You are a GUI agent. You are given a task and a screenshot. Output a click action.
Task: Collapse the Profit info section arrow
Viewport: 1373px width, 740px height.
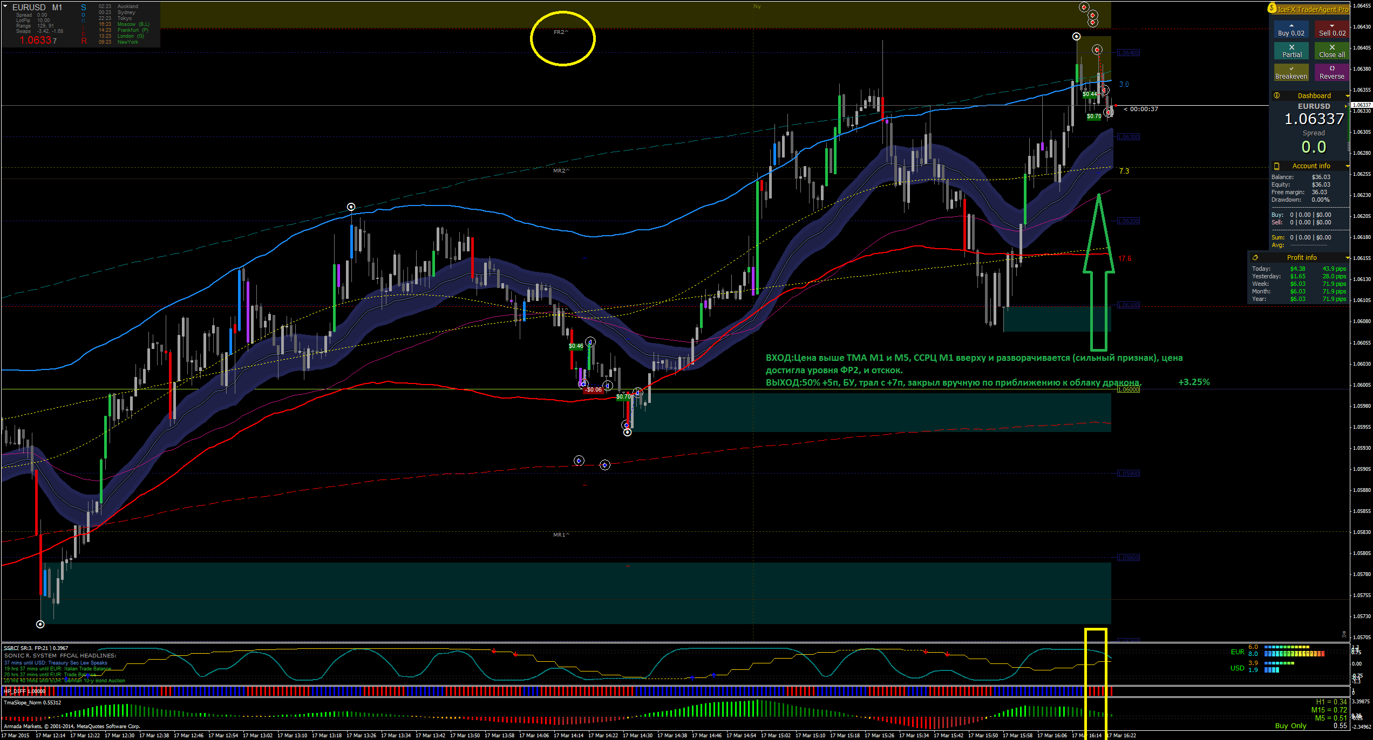click(1347, 258)
